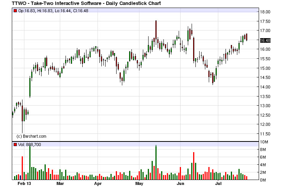The height and width of the screenshot is (188, 288).
Task: Click the 'Mar' date axis label
Action: [60, 183]
